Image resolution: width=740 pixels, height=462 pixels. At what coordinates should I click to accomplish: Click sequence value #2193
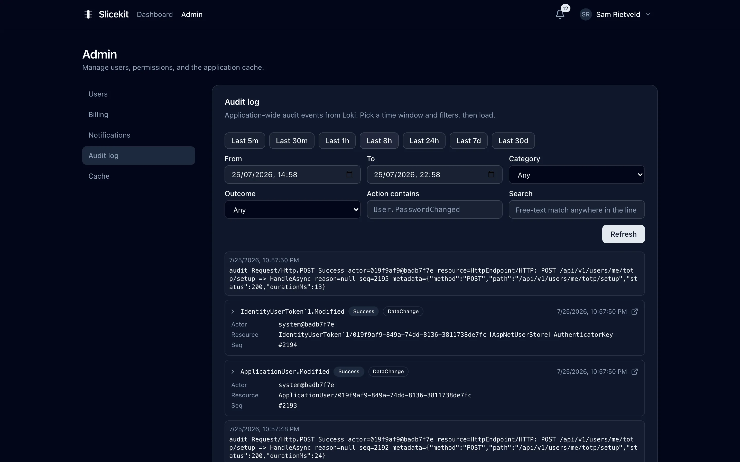[x=288, y=406]
